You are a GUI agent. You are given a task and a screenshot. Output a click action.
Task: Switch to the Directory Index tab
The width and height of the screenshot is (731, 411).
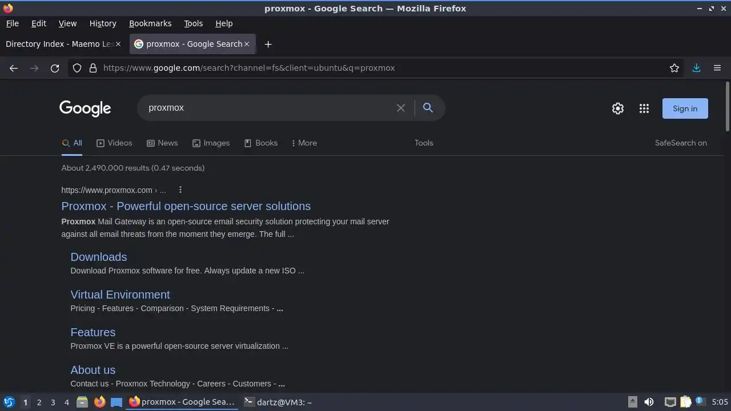click(63, 44)
